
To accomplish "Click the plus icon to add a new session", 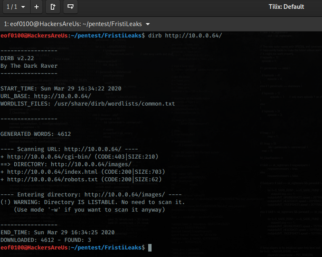I will [x=37, y=7].
